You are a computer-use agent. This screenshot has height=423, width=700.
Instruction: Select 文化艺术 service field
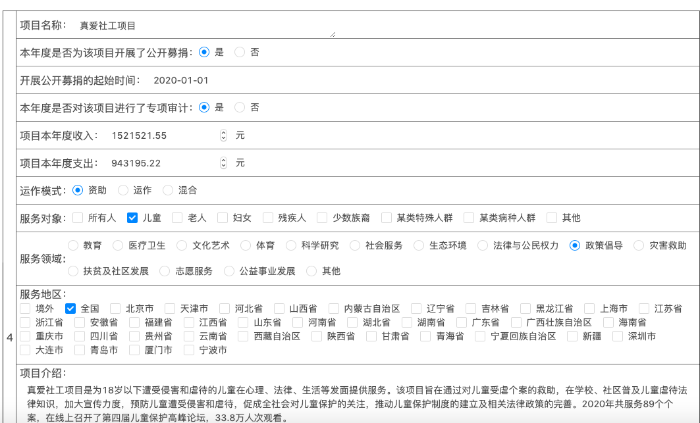coord(182,245)
